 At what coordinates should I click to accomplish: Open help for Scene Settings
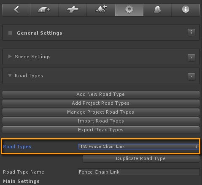coord(191,57)
